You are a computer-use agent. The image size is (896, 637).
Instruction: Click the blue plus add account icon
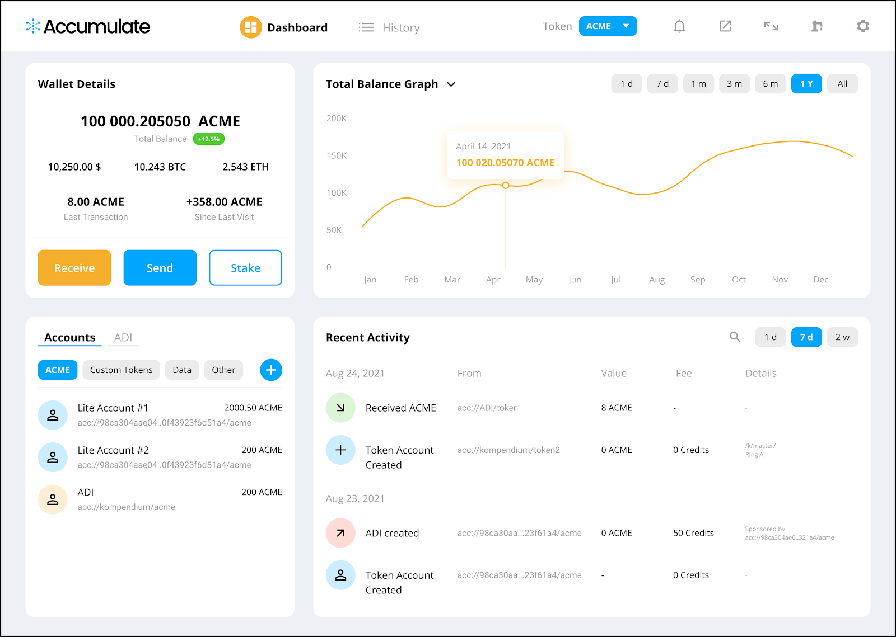271,370
